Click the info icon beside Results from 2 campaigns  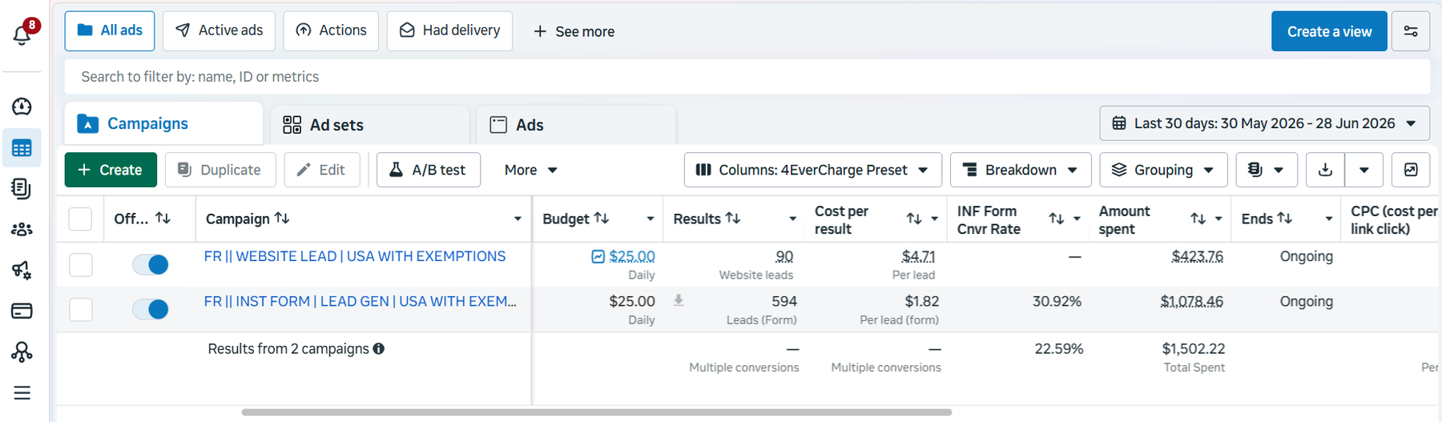378,348
